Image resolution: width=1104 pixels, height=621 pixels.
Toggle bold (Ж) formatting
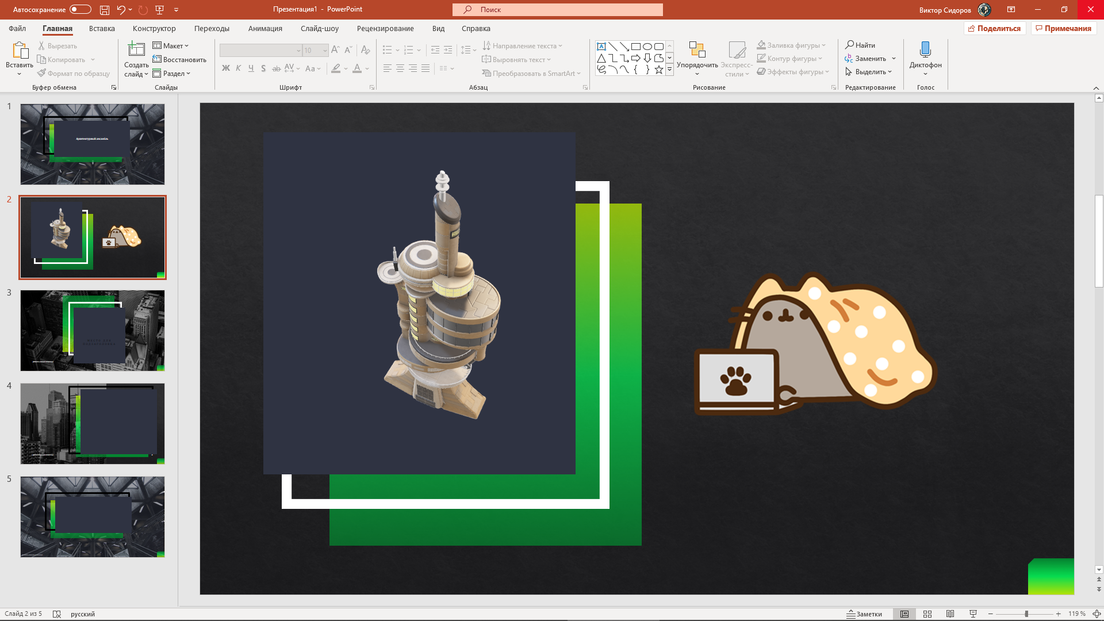point(226,68)
